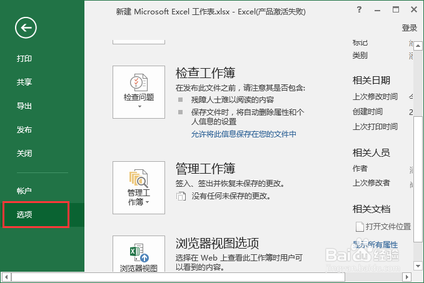Minimize the Excel window

point(378,10)
